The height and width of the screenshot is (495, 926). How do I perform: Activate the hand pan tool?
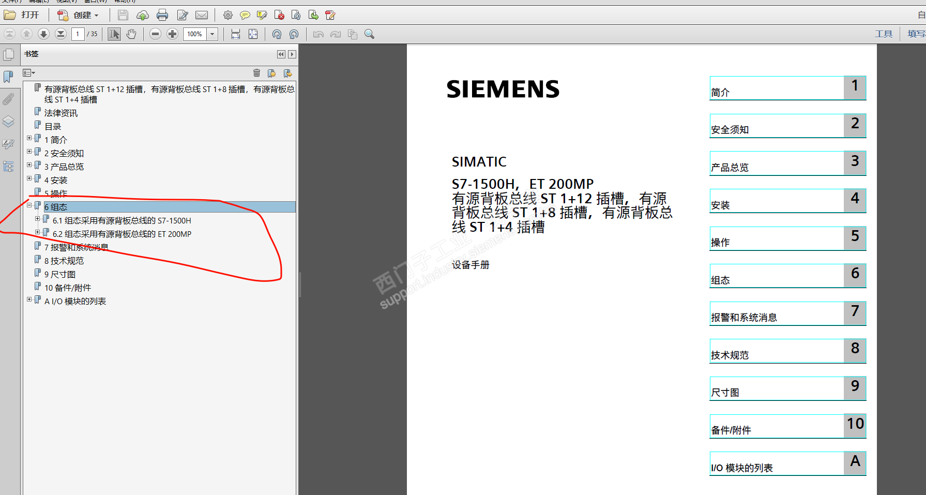[132, 34]
